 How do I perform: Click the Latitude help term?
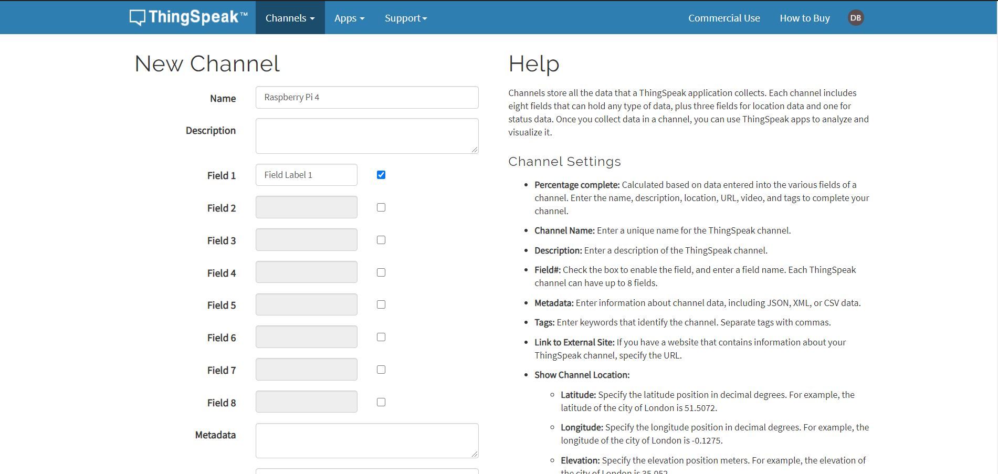click(578, 395)
